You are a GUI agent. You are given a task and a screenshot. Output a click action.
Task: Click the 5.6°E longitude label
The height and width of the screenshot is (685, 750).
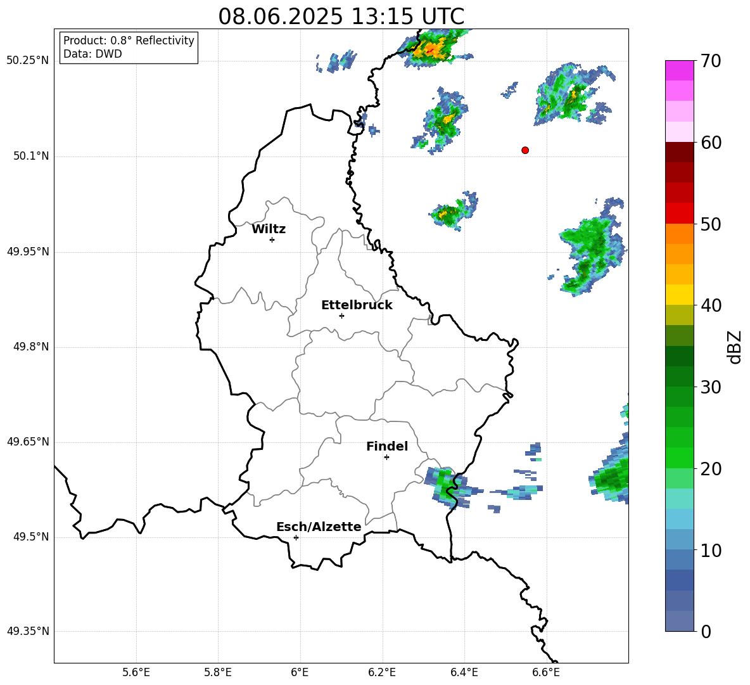(x=136, y=672)
